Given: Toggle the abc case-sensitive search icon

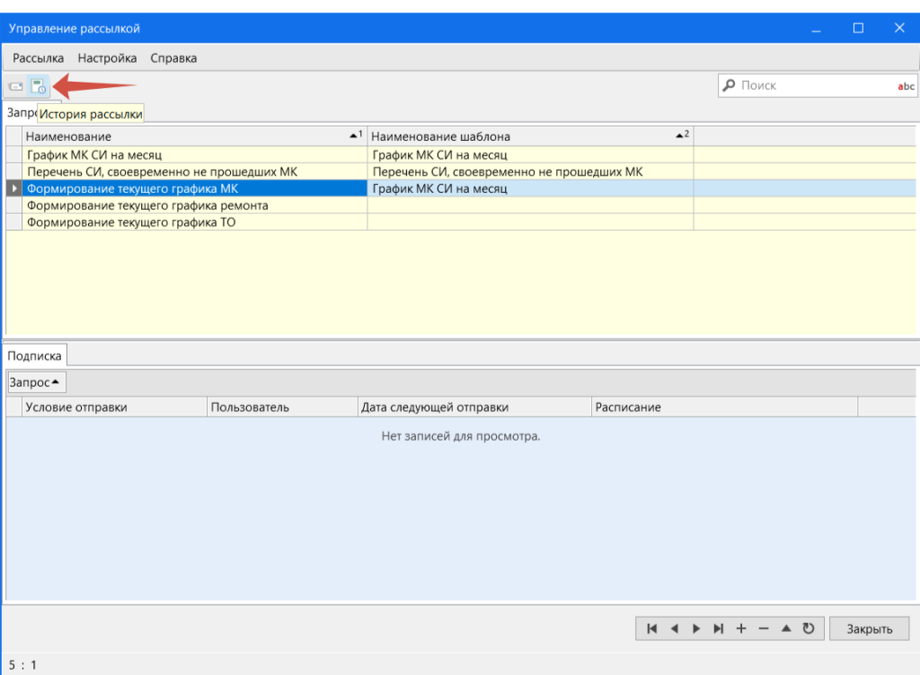Looking at the screenshot, I should (906, 86).
